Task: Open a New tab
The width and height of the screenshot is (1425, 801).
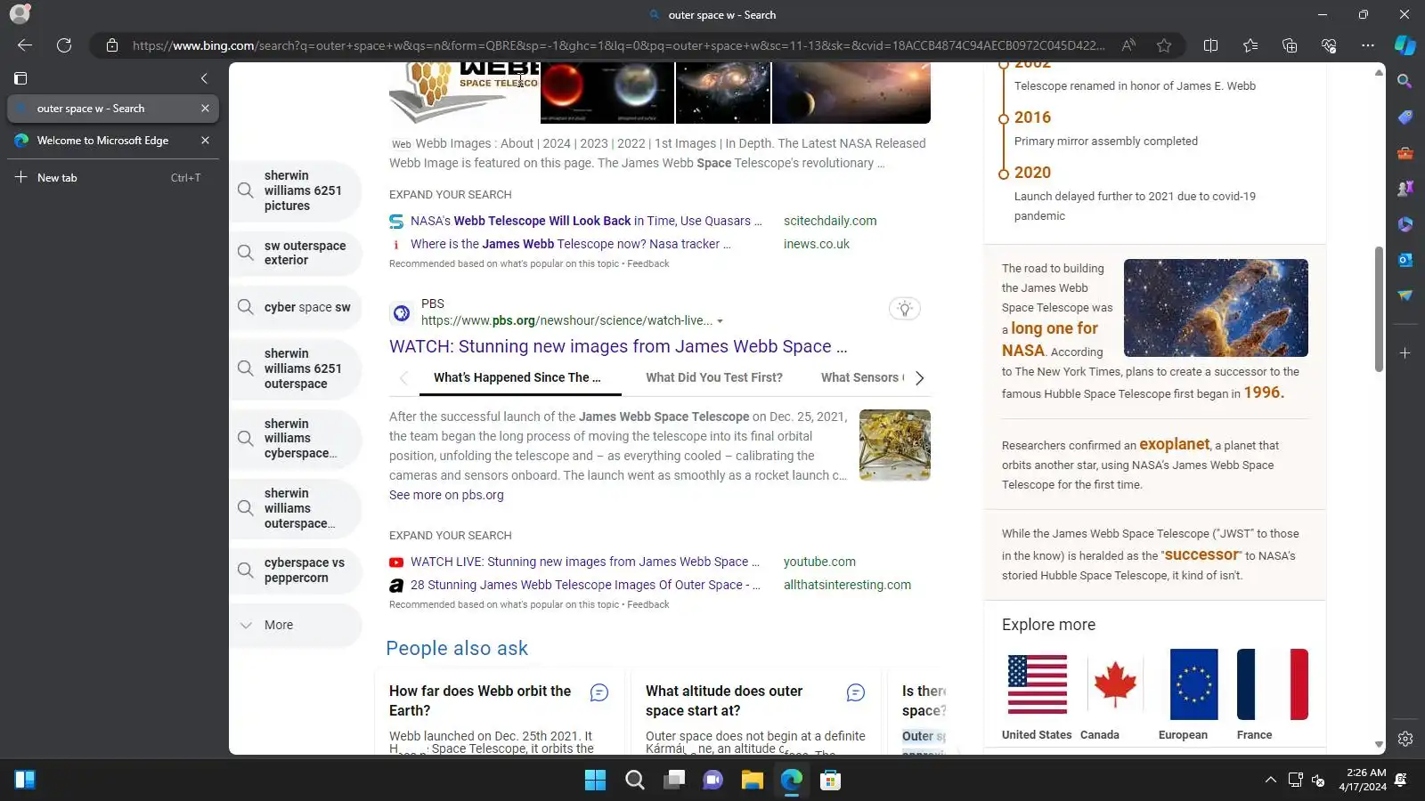Action: [x=113, y=178]
